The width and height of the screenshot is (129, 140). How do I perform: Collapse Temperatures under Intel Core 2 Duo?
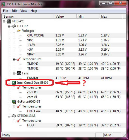coord(14,88)
